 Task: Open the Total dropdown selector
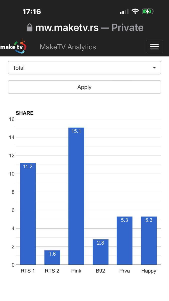coord(84,68)
